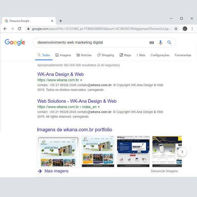Open the first framed condo site thumbnail
Screen dimensions: 197x197
pyautogui.click(x=58, y=152)
